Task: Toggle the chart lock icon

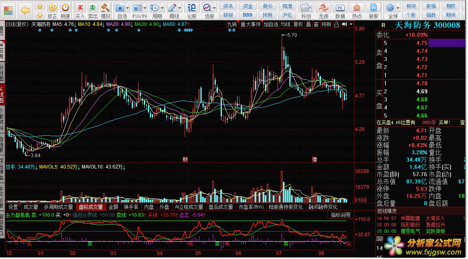Action: [336, 25]
